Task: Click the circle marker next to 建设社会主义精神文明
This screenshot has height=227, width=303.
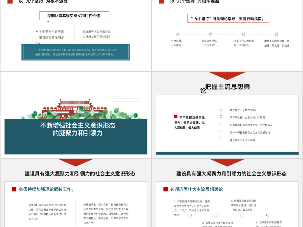Action: click(x=221, y=110)
